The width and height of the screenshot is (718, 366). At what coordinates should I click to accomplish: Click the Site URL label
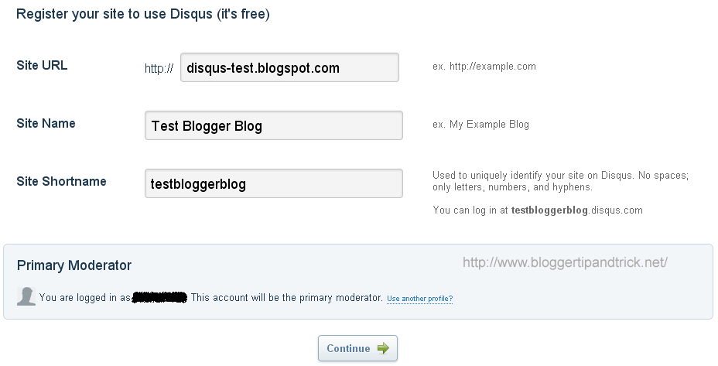point(42,66)
